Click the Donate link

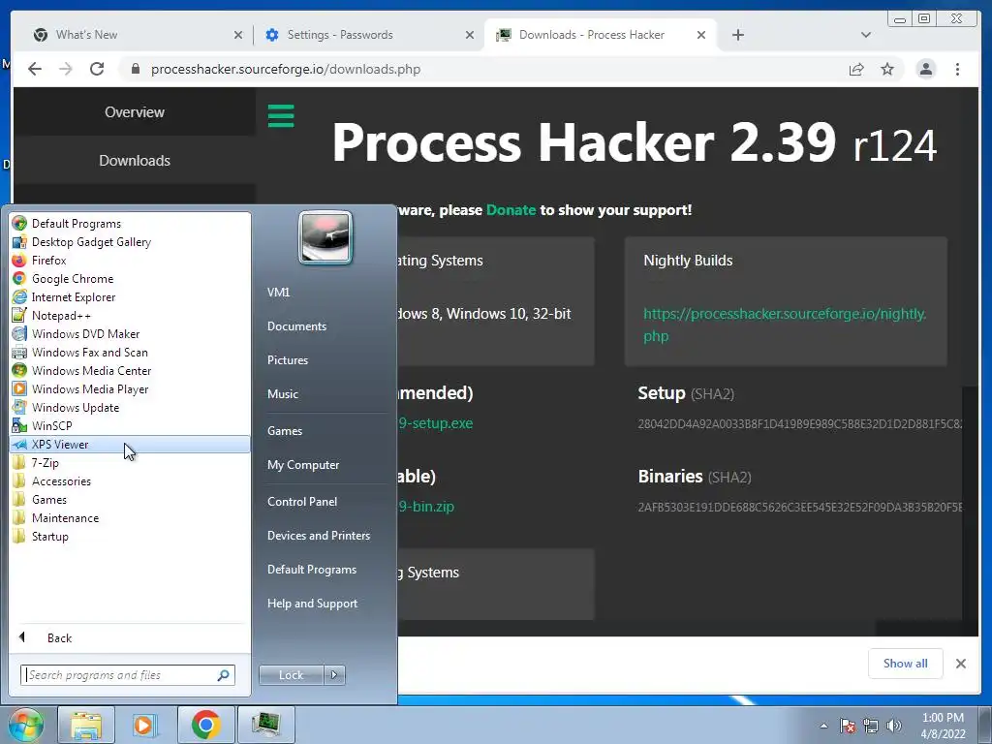511,210
